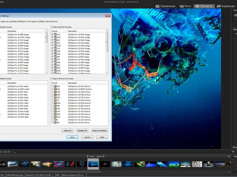Image resolution: width=237 pixels, height=177 pixels.
Task: Click the ARJ archive file icon
Action: click(55, 86)
